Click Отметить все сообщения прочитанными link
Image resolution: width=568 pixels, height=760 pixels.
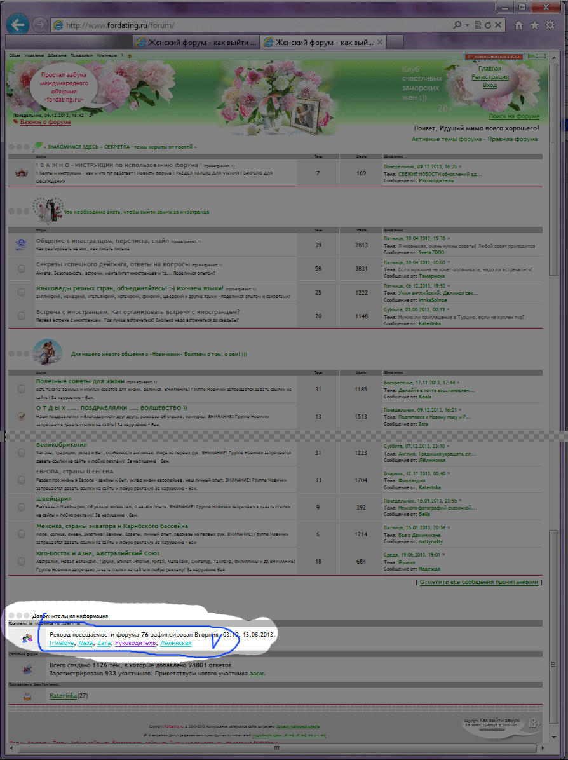click(479, 582)
